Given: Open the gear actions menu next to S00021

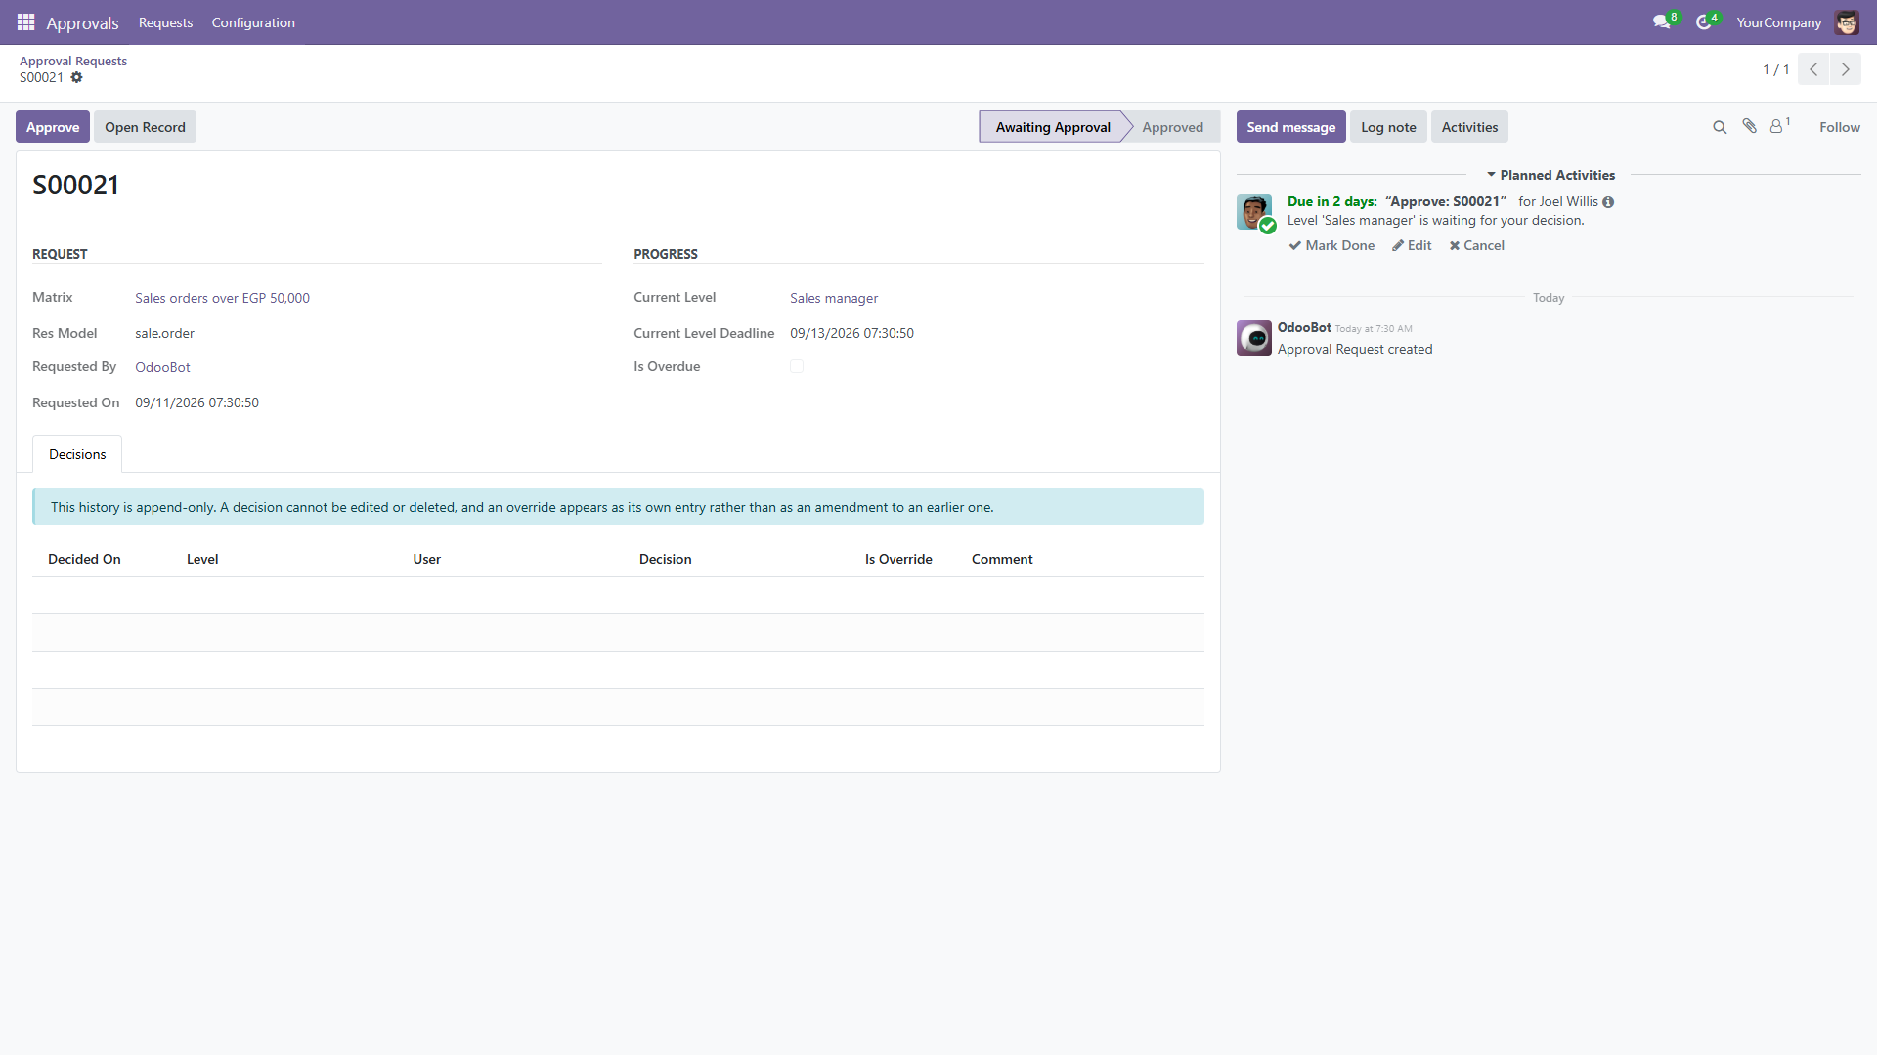Looking at the screenshot, I should pyautogui.click(x=76, y=77).
